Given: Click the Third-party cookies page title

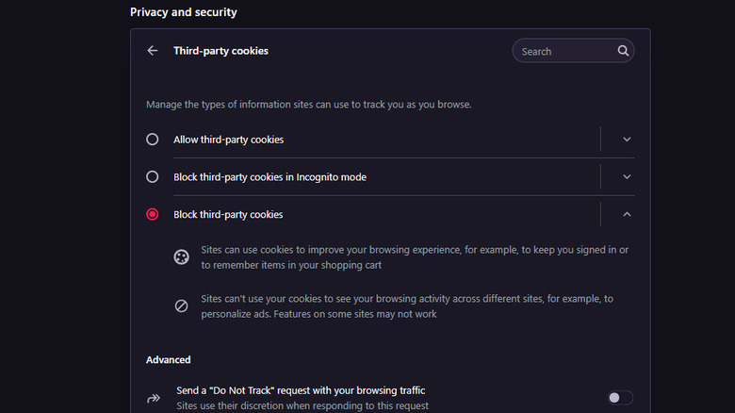Looking at the screenshot, I should click(220, 51).
